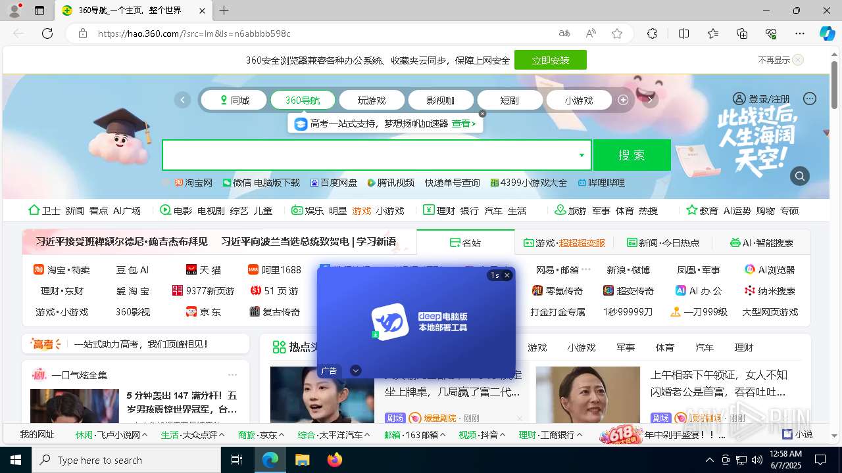842x473 pixels.
Task: Open the Edge profile avatar icon
Action: click(x=14, y=11)
